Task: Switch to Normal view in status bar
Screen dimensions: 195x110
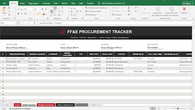Action: [153, 109]
